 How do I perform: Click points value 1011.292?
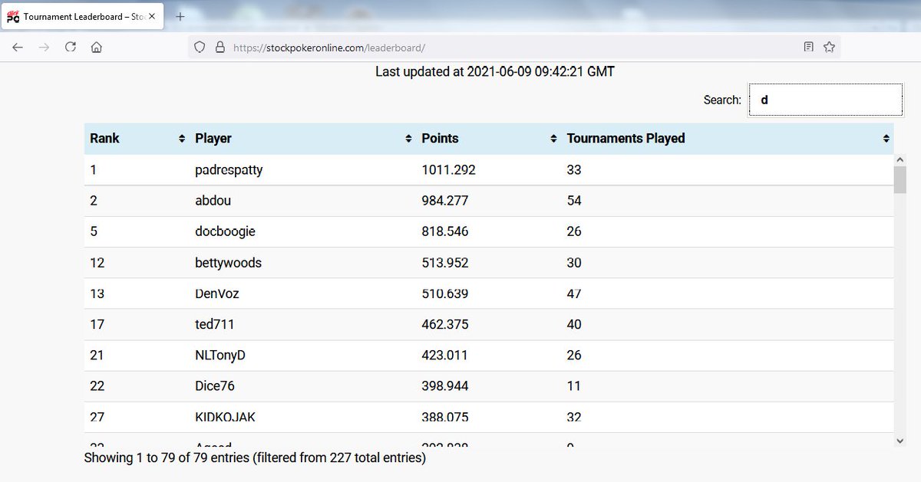[448, 170]
